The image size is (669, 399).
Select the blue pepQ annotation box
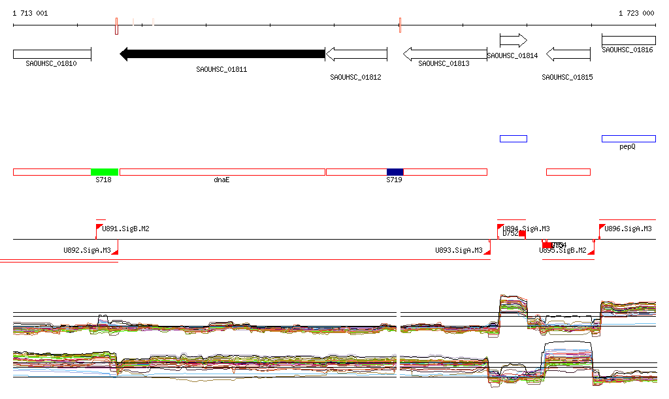click(628, 138)
